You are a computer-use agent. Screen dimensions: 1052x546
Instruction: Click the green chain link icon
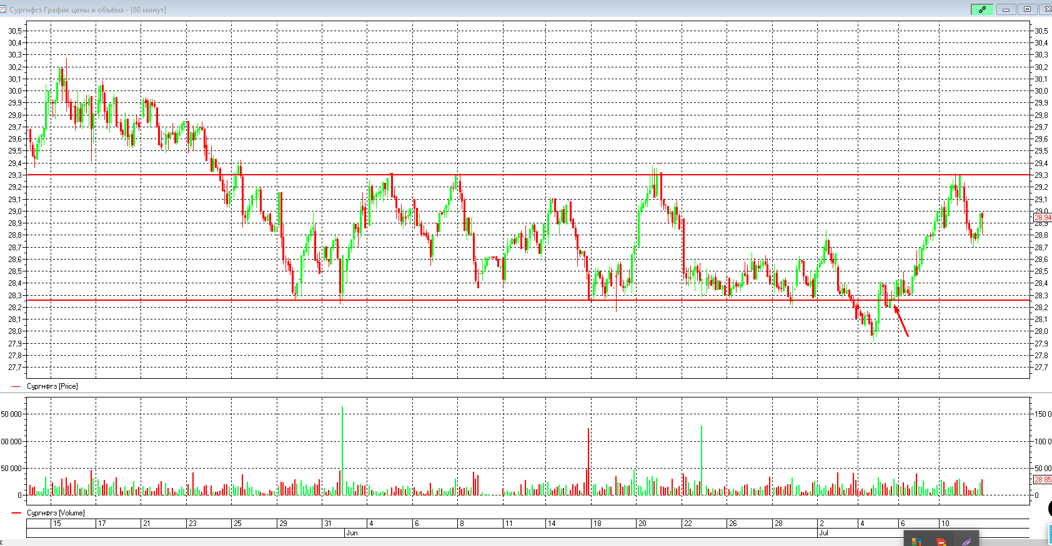tap(982, 9)
